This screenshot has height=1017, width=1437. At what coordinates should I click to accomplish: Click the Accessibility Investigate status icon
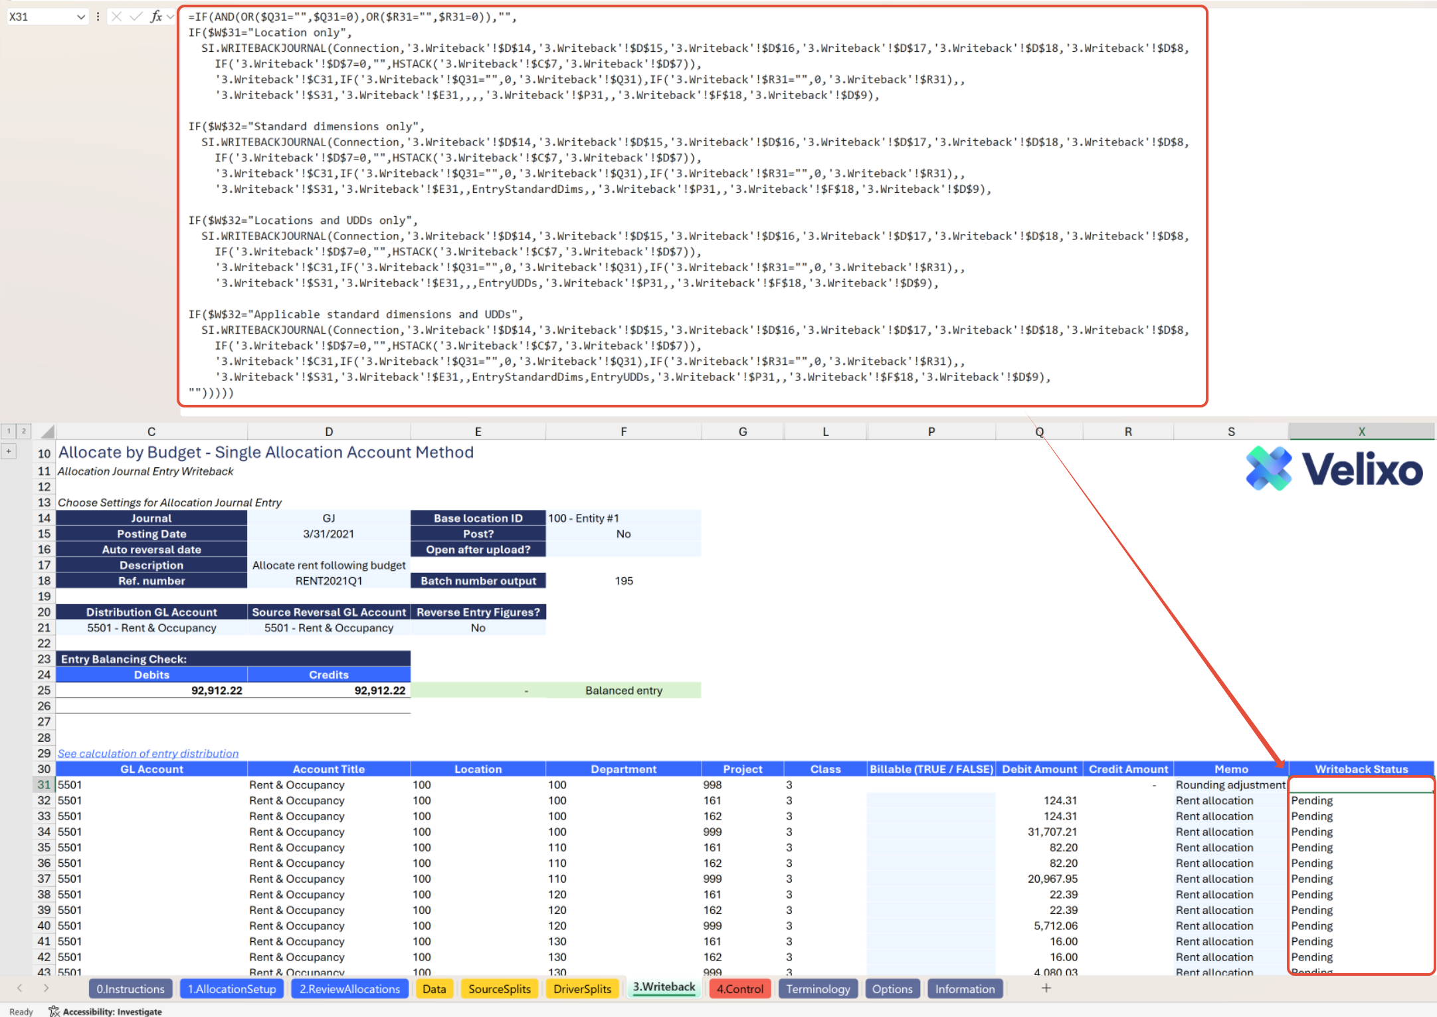54,1011
